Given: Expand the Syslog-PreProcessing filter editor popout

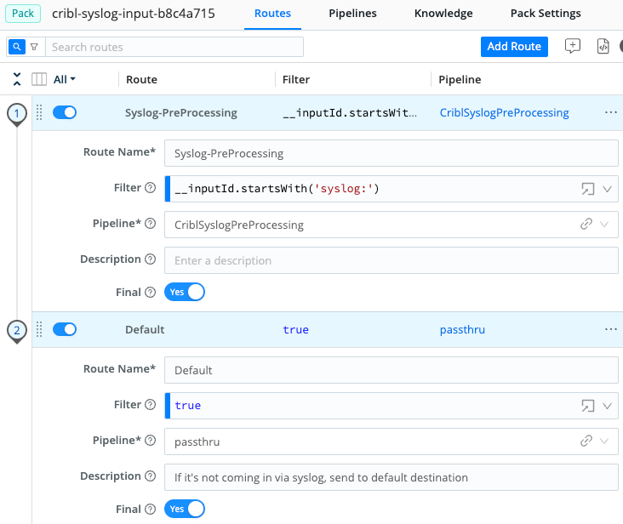Looking at the screenshot, I should [x=587, y=189].
